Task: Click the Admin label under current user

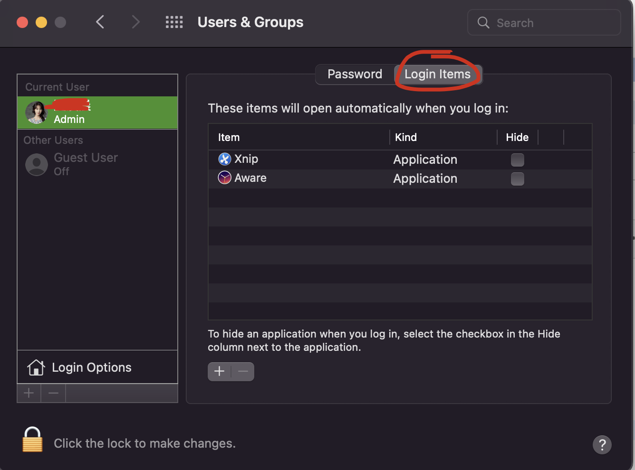Action: pyautogui.click(x=69, y=119)
